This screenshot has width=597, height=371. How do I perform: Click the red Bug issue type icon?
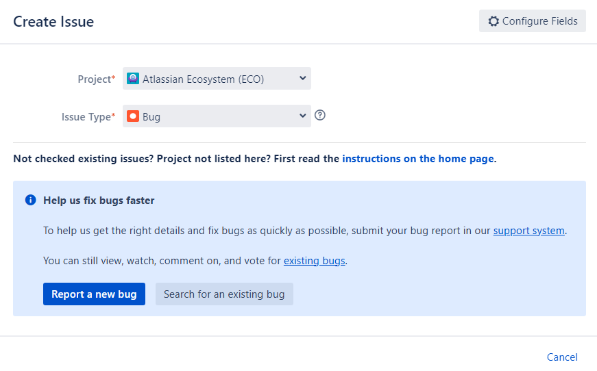[x=133, y=116]
